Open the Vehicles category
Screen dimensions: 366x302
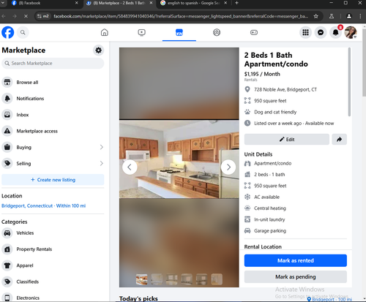(x=53, y=233)
